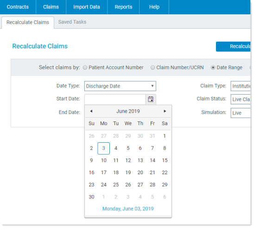Image resolution: width=254 pixels, height=228 pixels.
Task: Switch to the Saved Tasks tab
Action: point(72,22)
